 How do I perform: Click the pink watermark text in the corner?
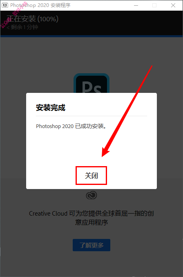pos(14,15)
